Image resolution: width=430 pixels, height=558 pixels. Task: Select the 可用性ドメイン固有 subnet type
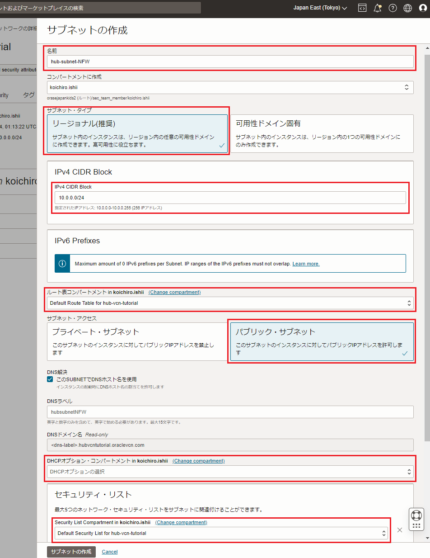[x=322, y=132]
